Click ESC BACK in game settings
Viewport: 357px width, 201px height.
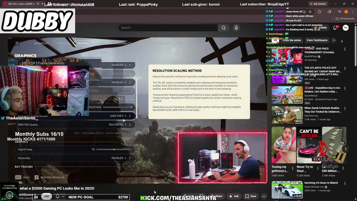[22, 178]
